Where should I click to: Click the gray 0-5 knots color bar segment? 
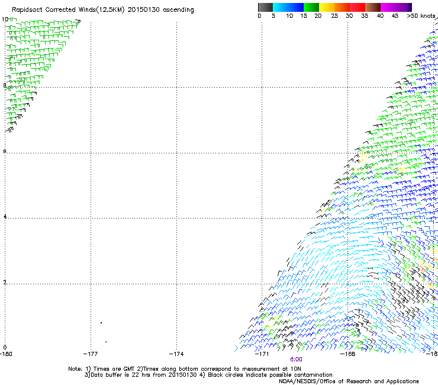pos(265,7)
